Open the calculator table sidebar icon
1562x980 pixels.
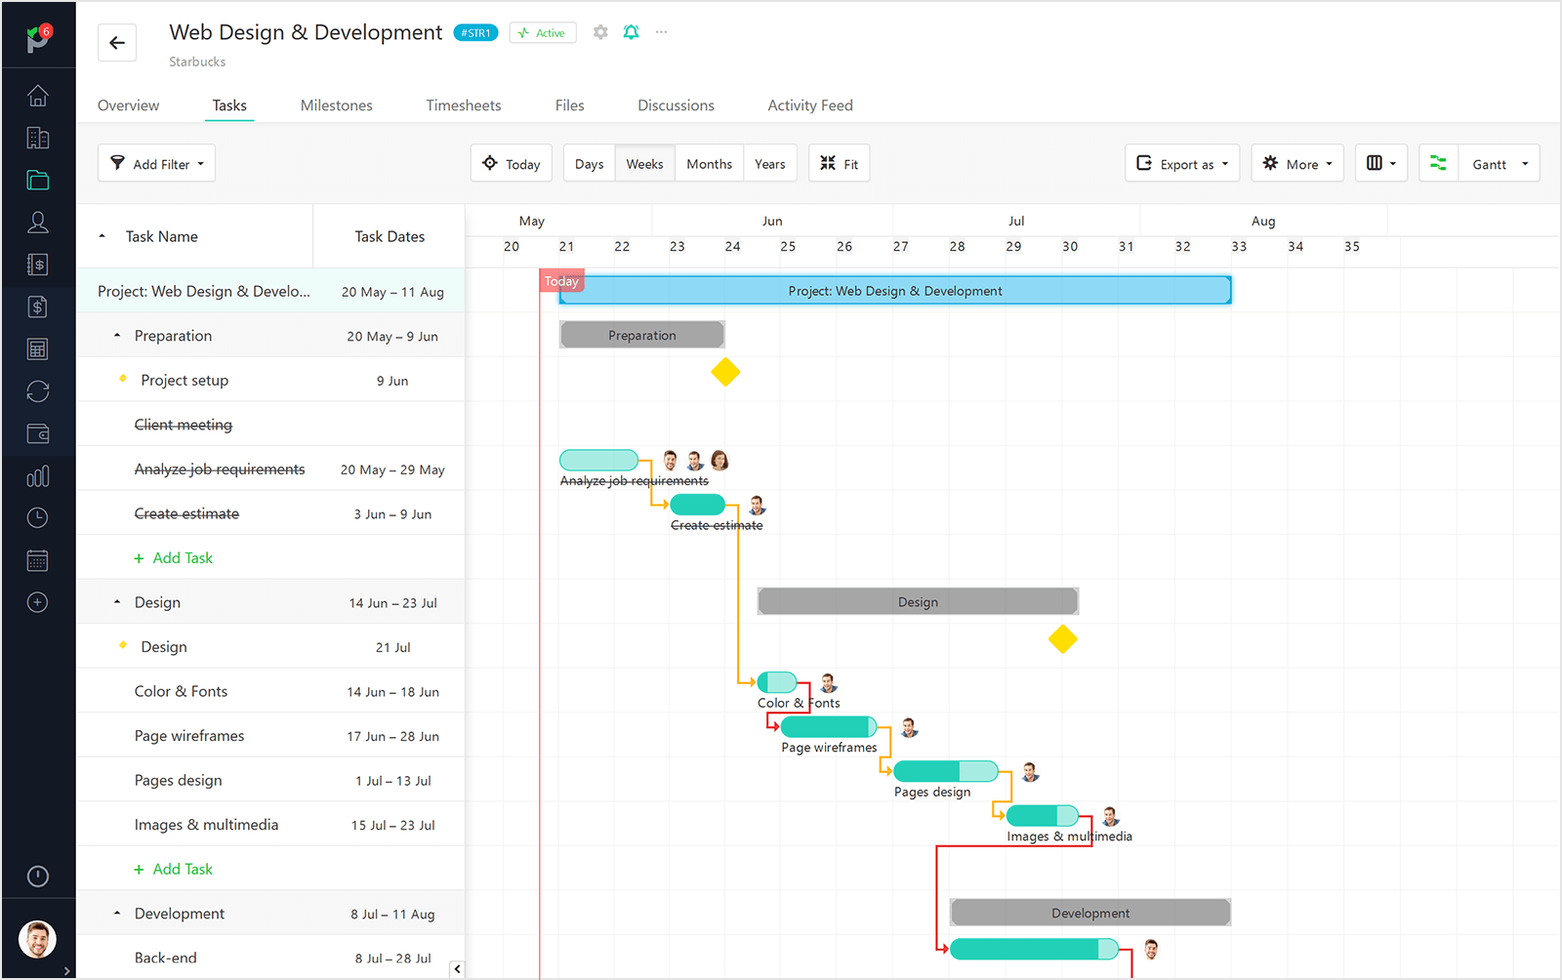[x=38, y=348]
